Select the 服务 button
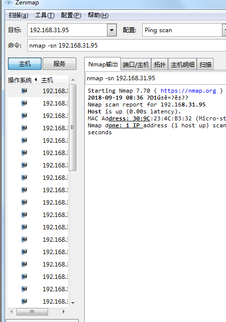Screen dimensions: 226x322 click(59, 64)
